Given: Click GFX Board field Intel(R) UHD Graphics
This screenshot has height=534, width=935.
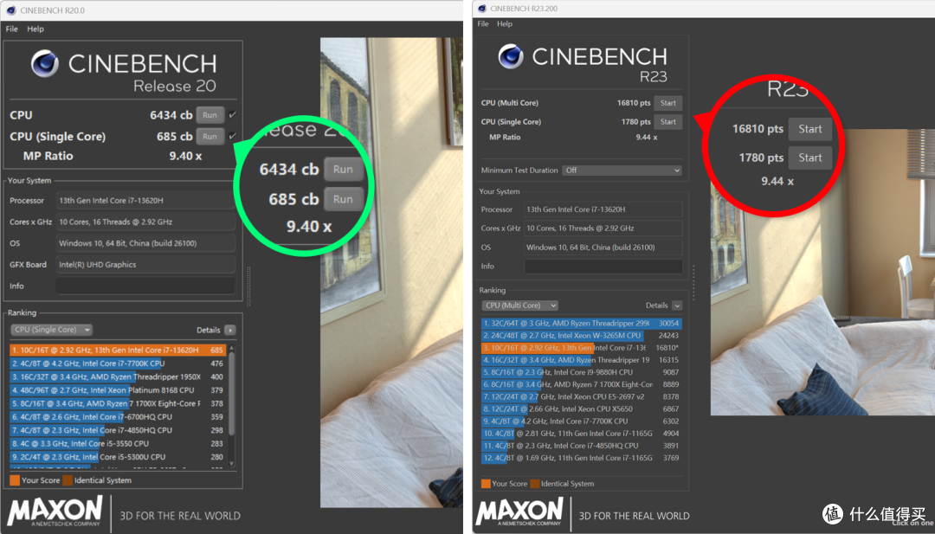Looking at the screenshot, I should coord(145,265).
